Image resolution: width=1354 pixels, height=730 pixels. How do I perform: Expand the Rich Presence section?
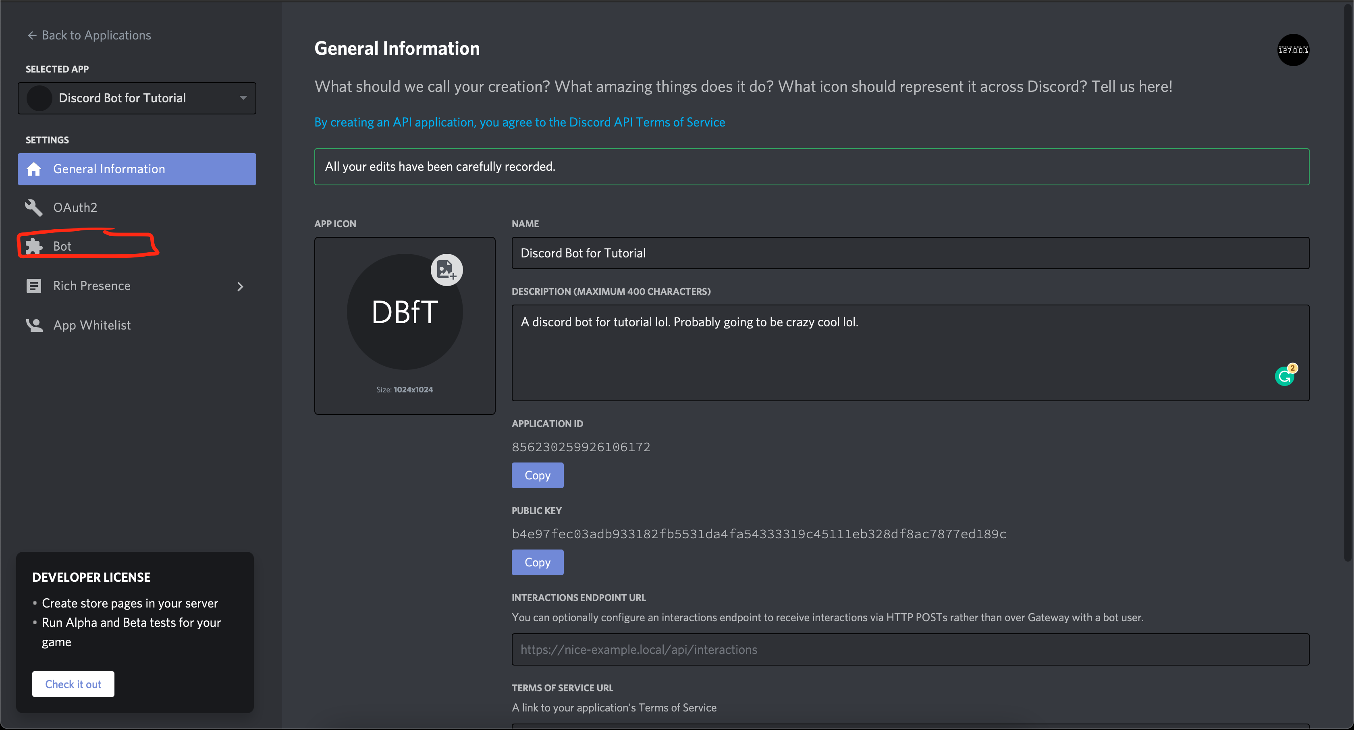[240, 286]
